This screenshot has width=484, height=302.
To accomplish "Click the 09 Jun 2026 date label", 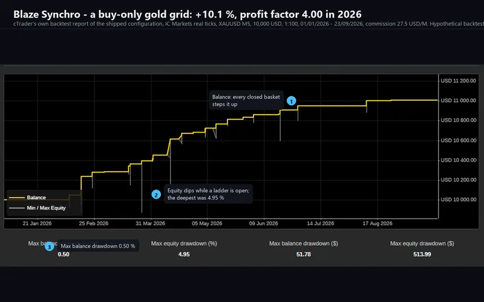I will (264, 223).
